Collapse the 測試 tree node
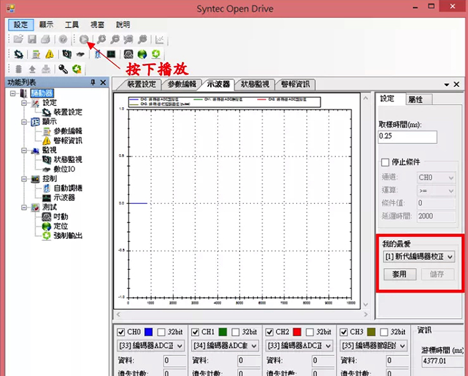The width and height of the screenshot is (468, 376). [x=24, y=208]
